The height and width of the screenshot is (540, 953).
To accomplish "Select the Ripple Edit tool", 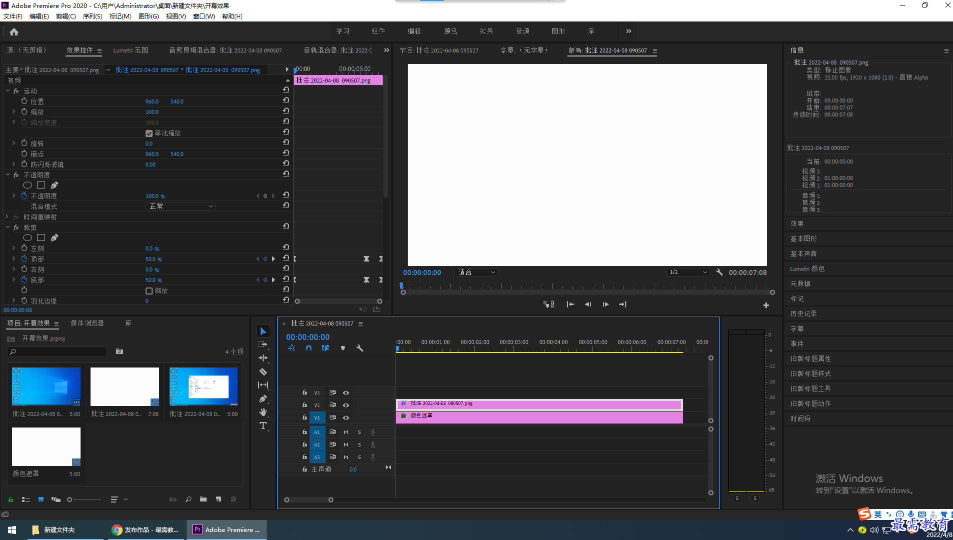I will coord(263,358).
